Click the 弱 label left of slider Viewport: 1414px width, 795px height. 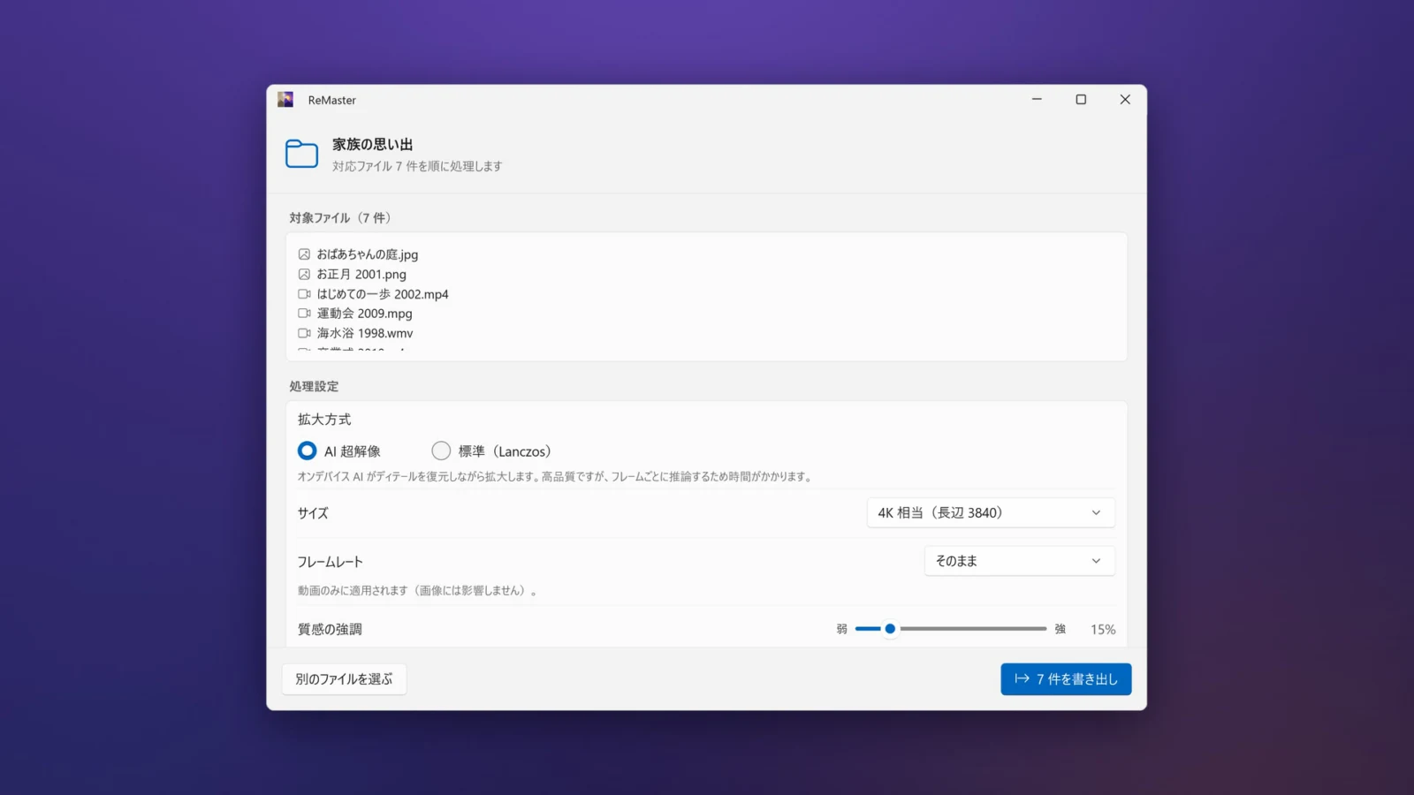click(841, 630)
